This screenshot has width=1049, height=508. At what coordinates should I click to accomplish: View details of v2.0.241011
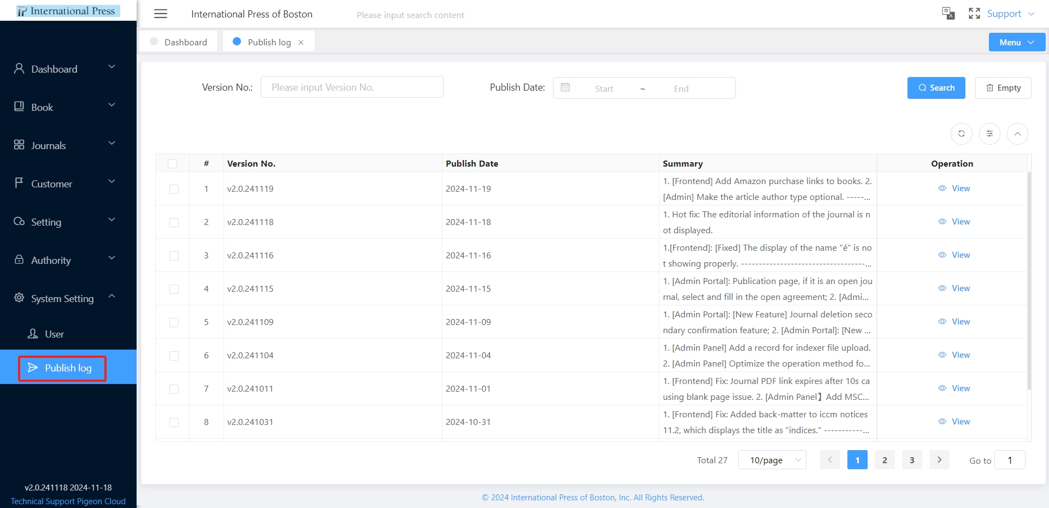954,388
